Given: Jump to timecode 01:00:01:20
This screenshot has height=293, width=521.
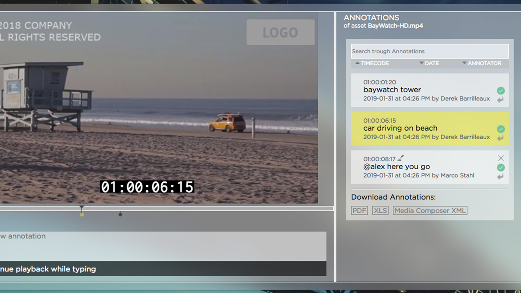Looking at the screenshot, I should (x=379, y=82).
